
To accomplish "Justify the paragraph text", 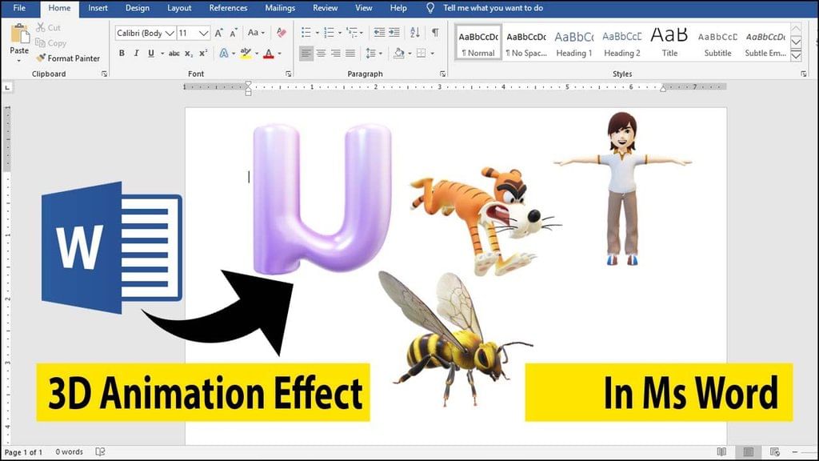I will pyautogui.click(x=350, y=54).
